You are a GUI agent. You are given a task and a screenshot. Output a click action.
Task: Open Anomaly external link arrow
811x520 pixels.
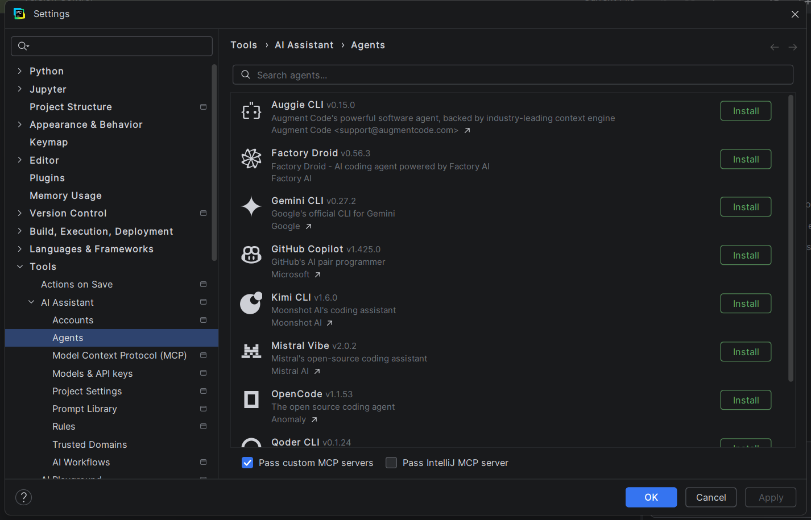[314, 420]
